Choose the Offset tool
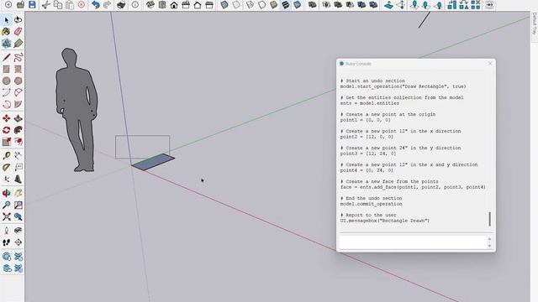 click(x=18, y=142)
